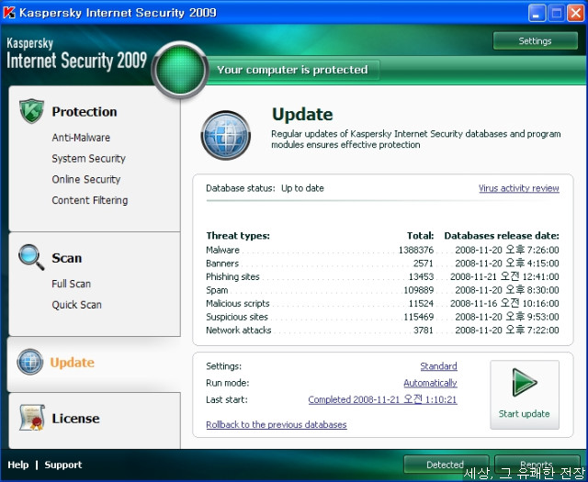Select Content Filtering under Protection
588x482 pixels.
pos(90,200)
